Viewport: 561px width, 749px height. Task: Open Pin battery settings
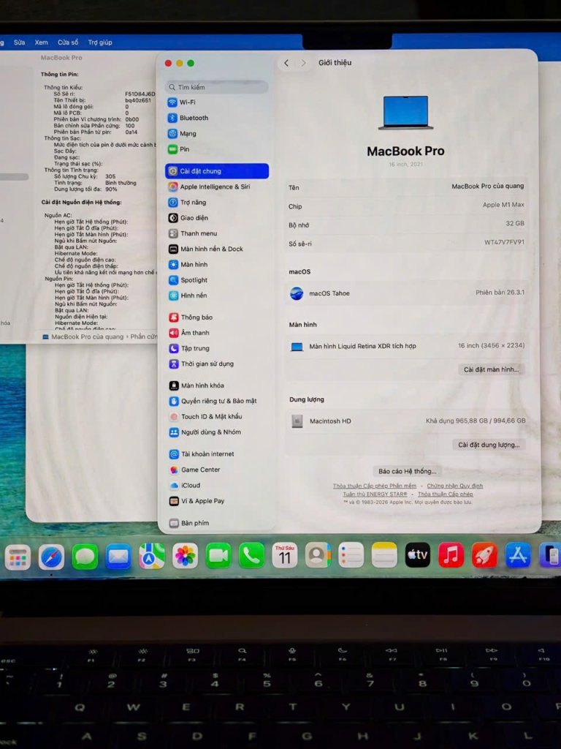(179, 149)
